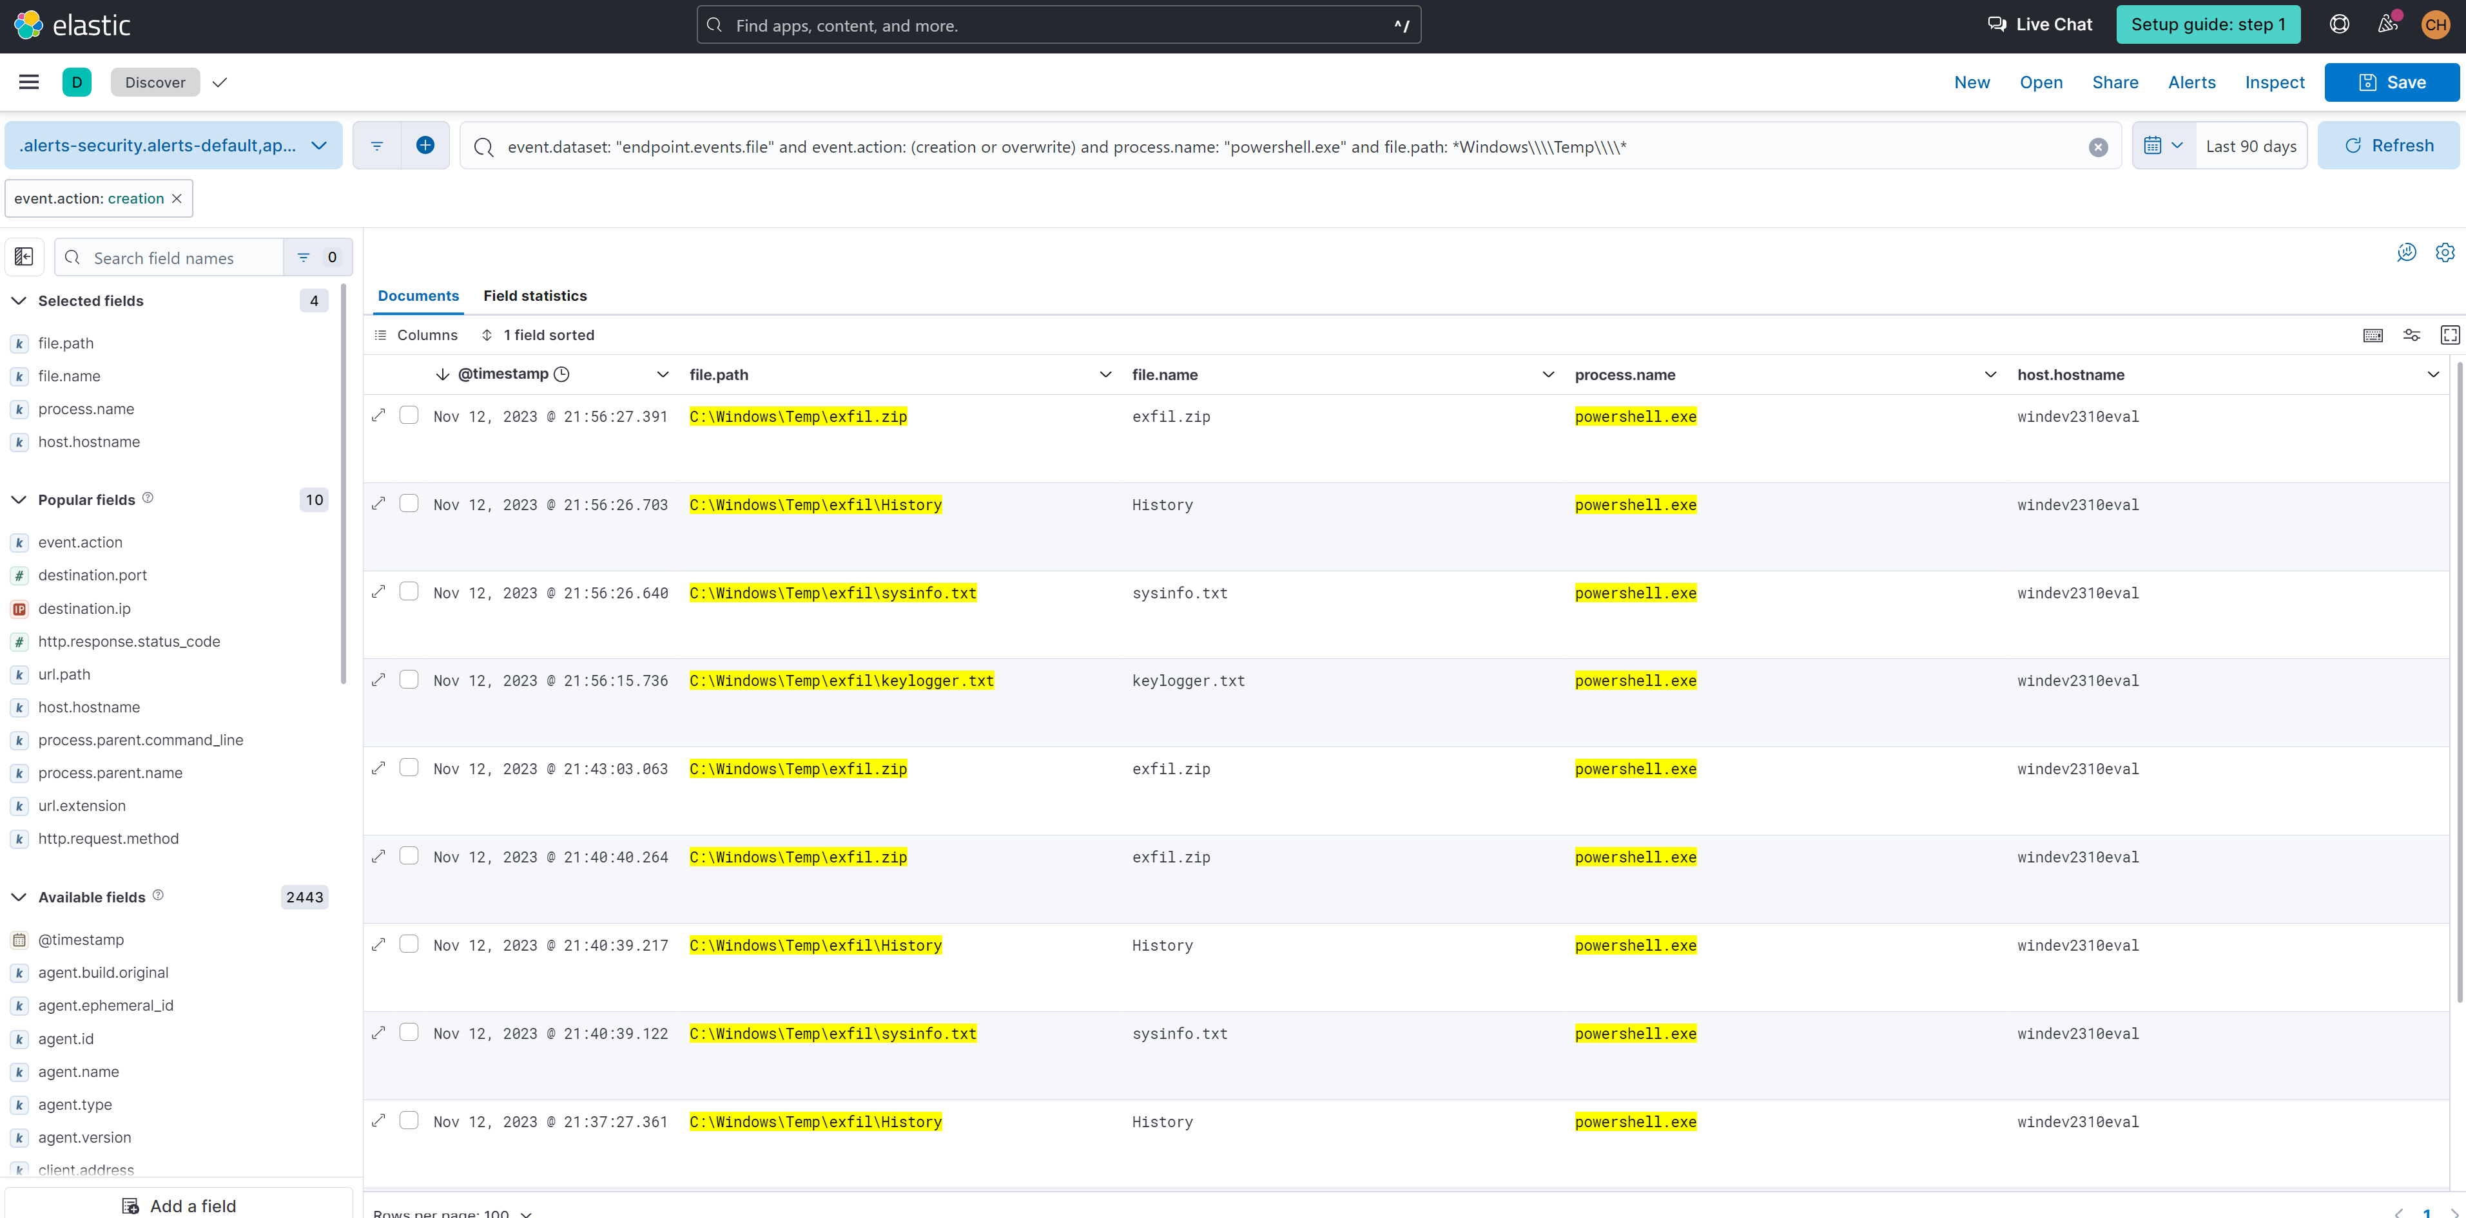Click the Share button
2466x1218 pixels.
pyautogui.click(x=2113, y=82)
